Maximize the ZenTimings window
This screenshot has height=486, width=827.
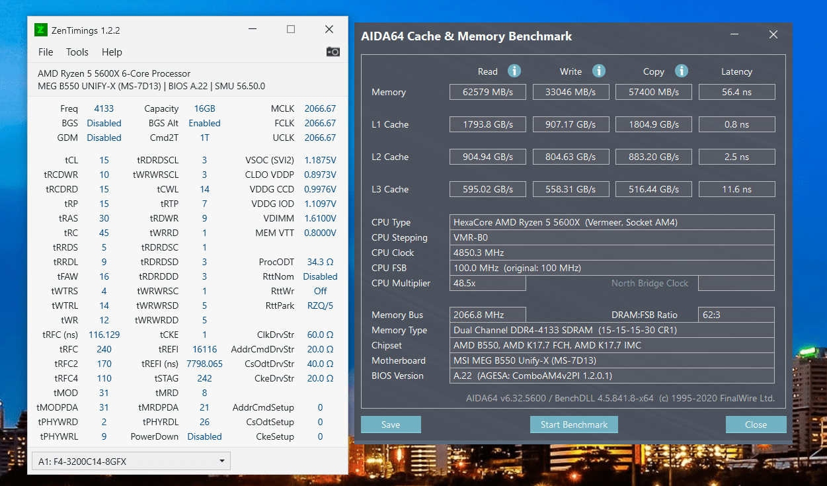pyautogui.click(x=291, y=29)
